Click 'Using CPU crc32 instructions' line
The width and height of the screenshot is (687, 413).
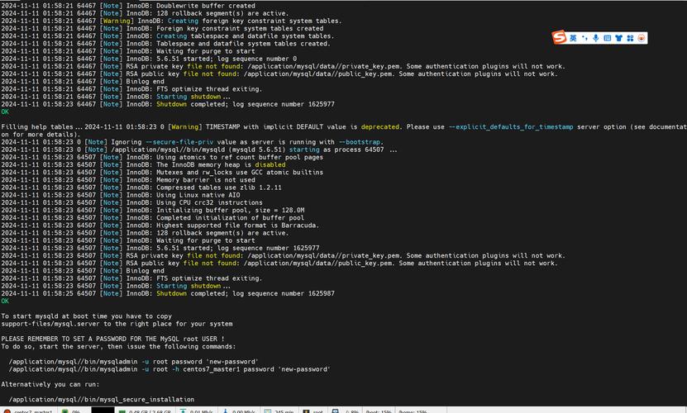(209, 202)
